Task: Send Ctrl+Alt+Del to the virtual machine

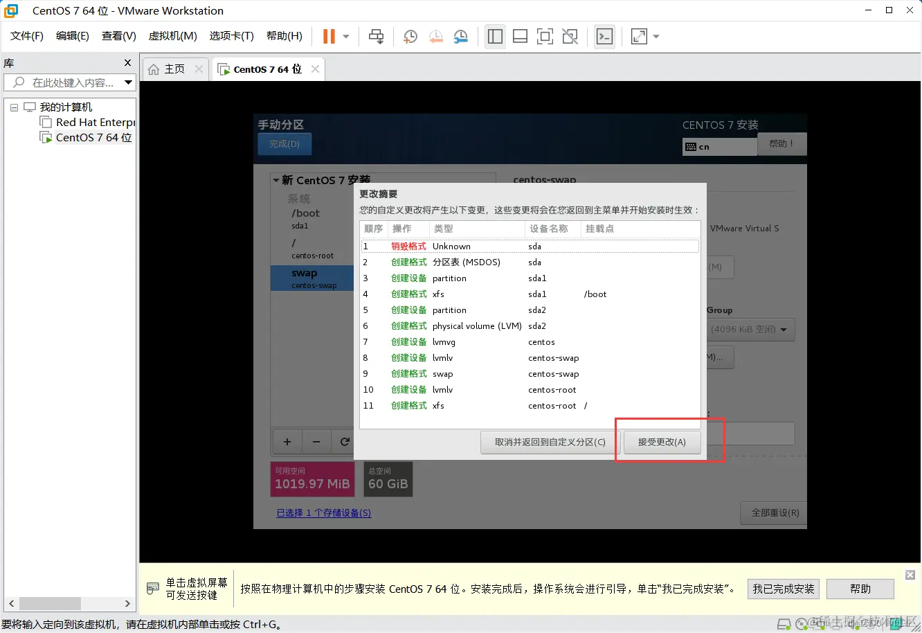Action: coord(376,36)
